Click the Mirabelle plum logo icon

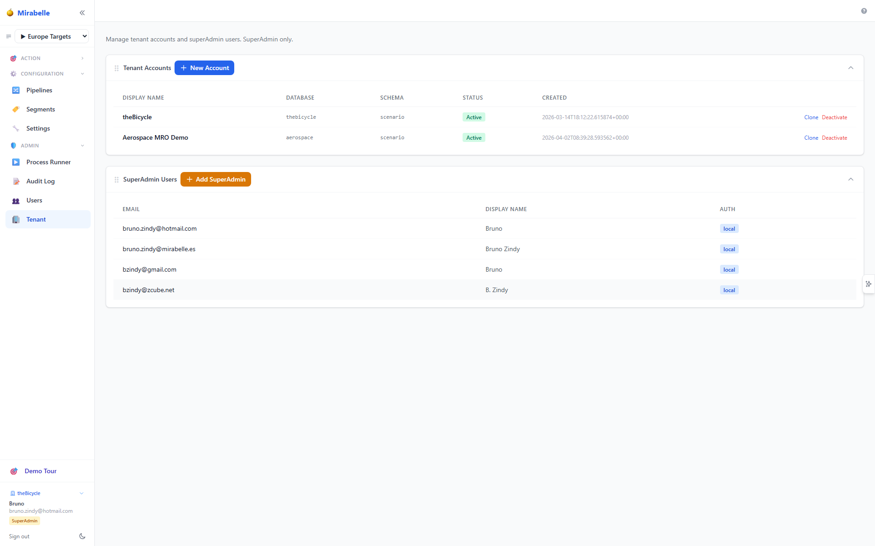(10, 13)
